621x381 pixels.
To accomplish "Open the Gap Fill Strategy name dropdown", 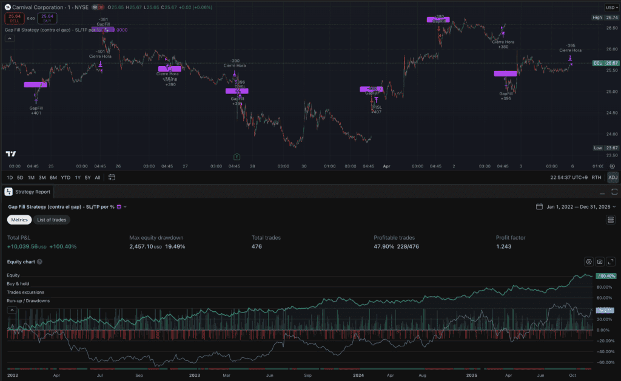I will tap(125, 207).
